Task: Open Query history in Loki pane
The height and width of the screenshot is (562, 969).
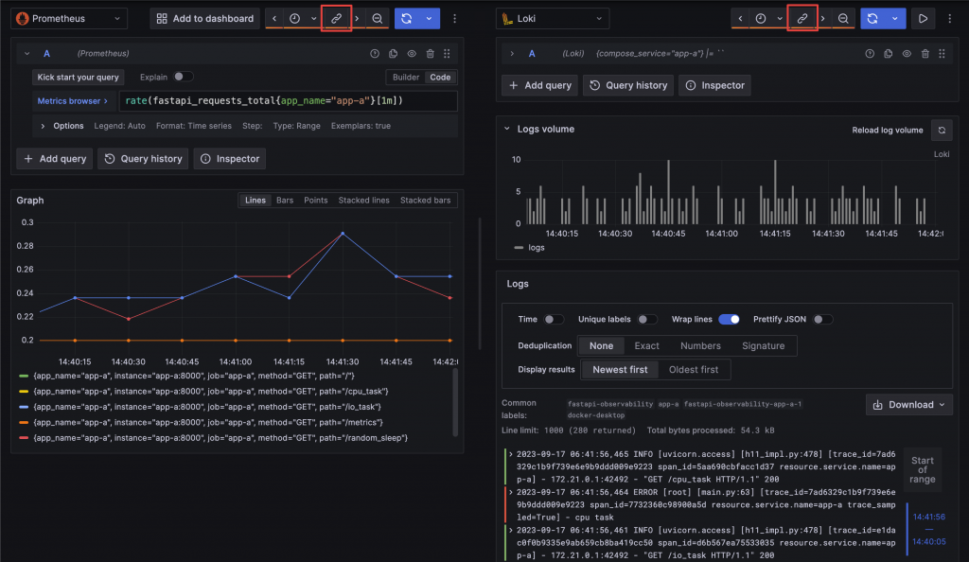Action: coord(628,85)
